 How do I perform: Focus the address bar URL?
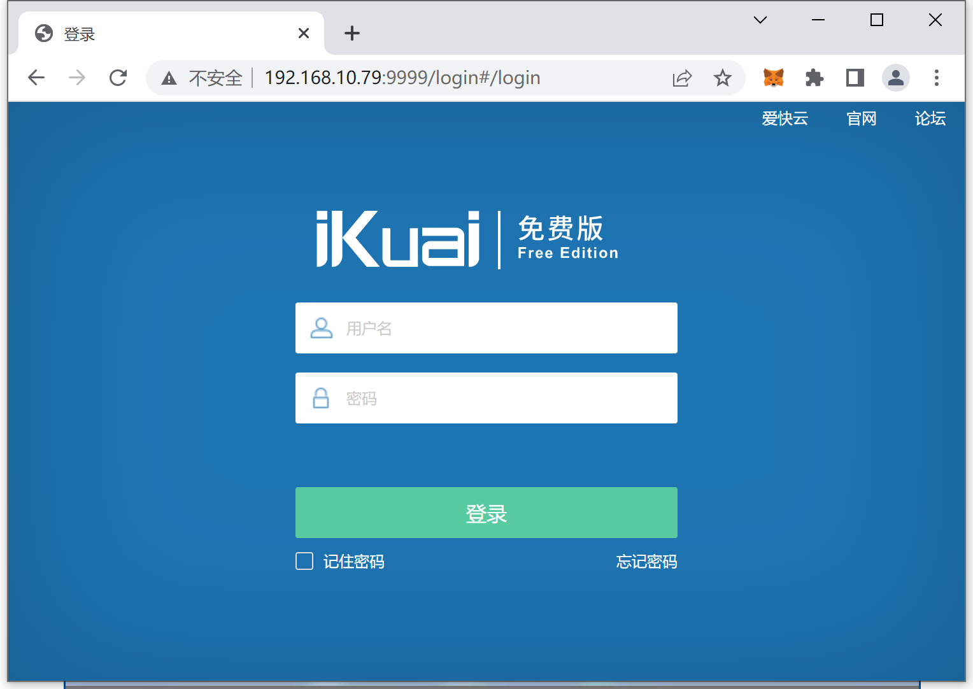pyautogui.click(x=402, y=78)
